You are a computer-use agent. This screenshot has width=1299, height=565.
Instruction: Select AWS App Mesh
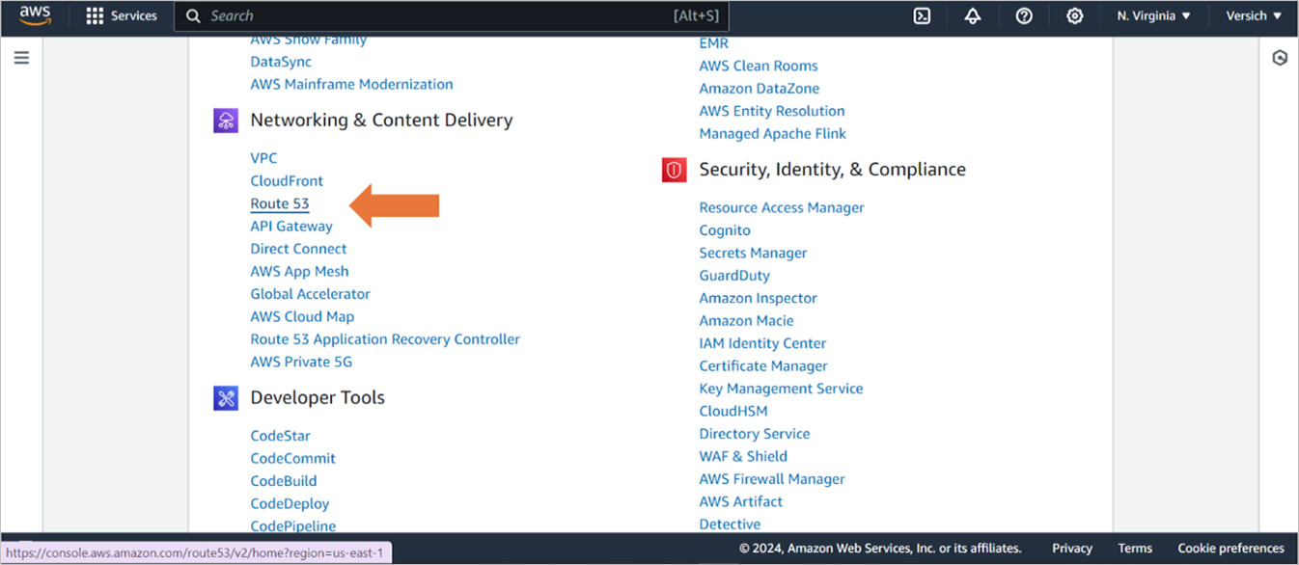(x=299, y=272)
